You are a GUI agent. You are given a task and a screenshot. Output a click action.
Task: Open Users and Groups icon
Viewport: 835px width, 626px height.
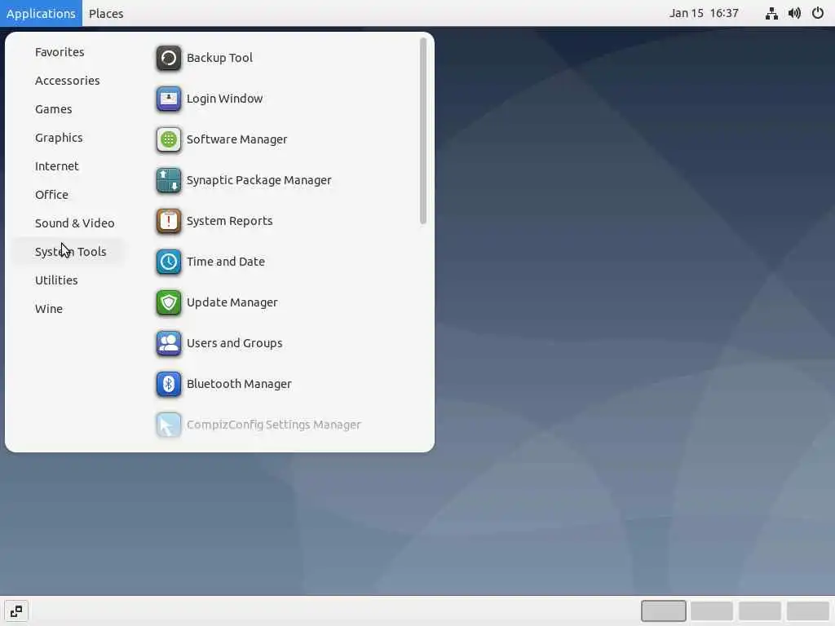[168, 343]
